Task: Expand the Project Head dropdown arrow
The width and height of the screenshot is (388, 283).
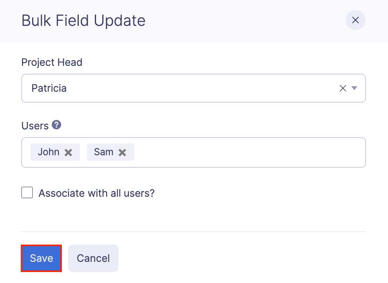Action: (354, 89)
